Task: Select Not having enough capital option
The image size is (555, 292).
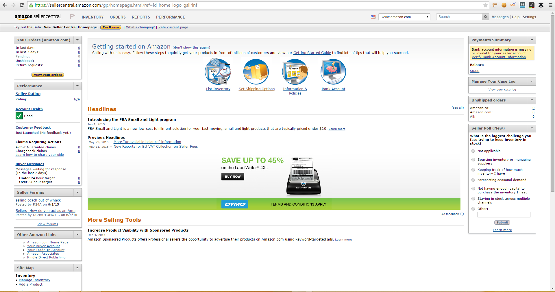Action: [x=473, y=188]
